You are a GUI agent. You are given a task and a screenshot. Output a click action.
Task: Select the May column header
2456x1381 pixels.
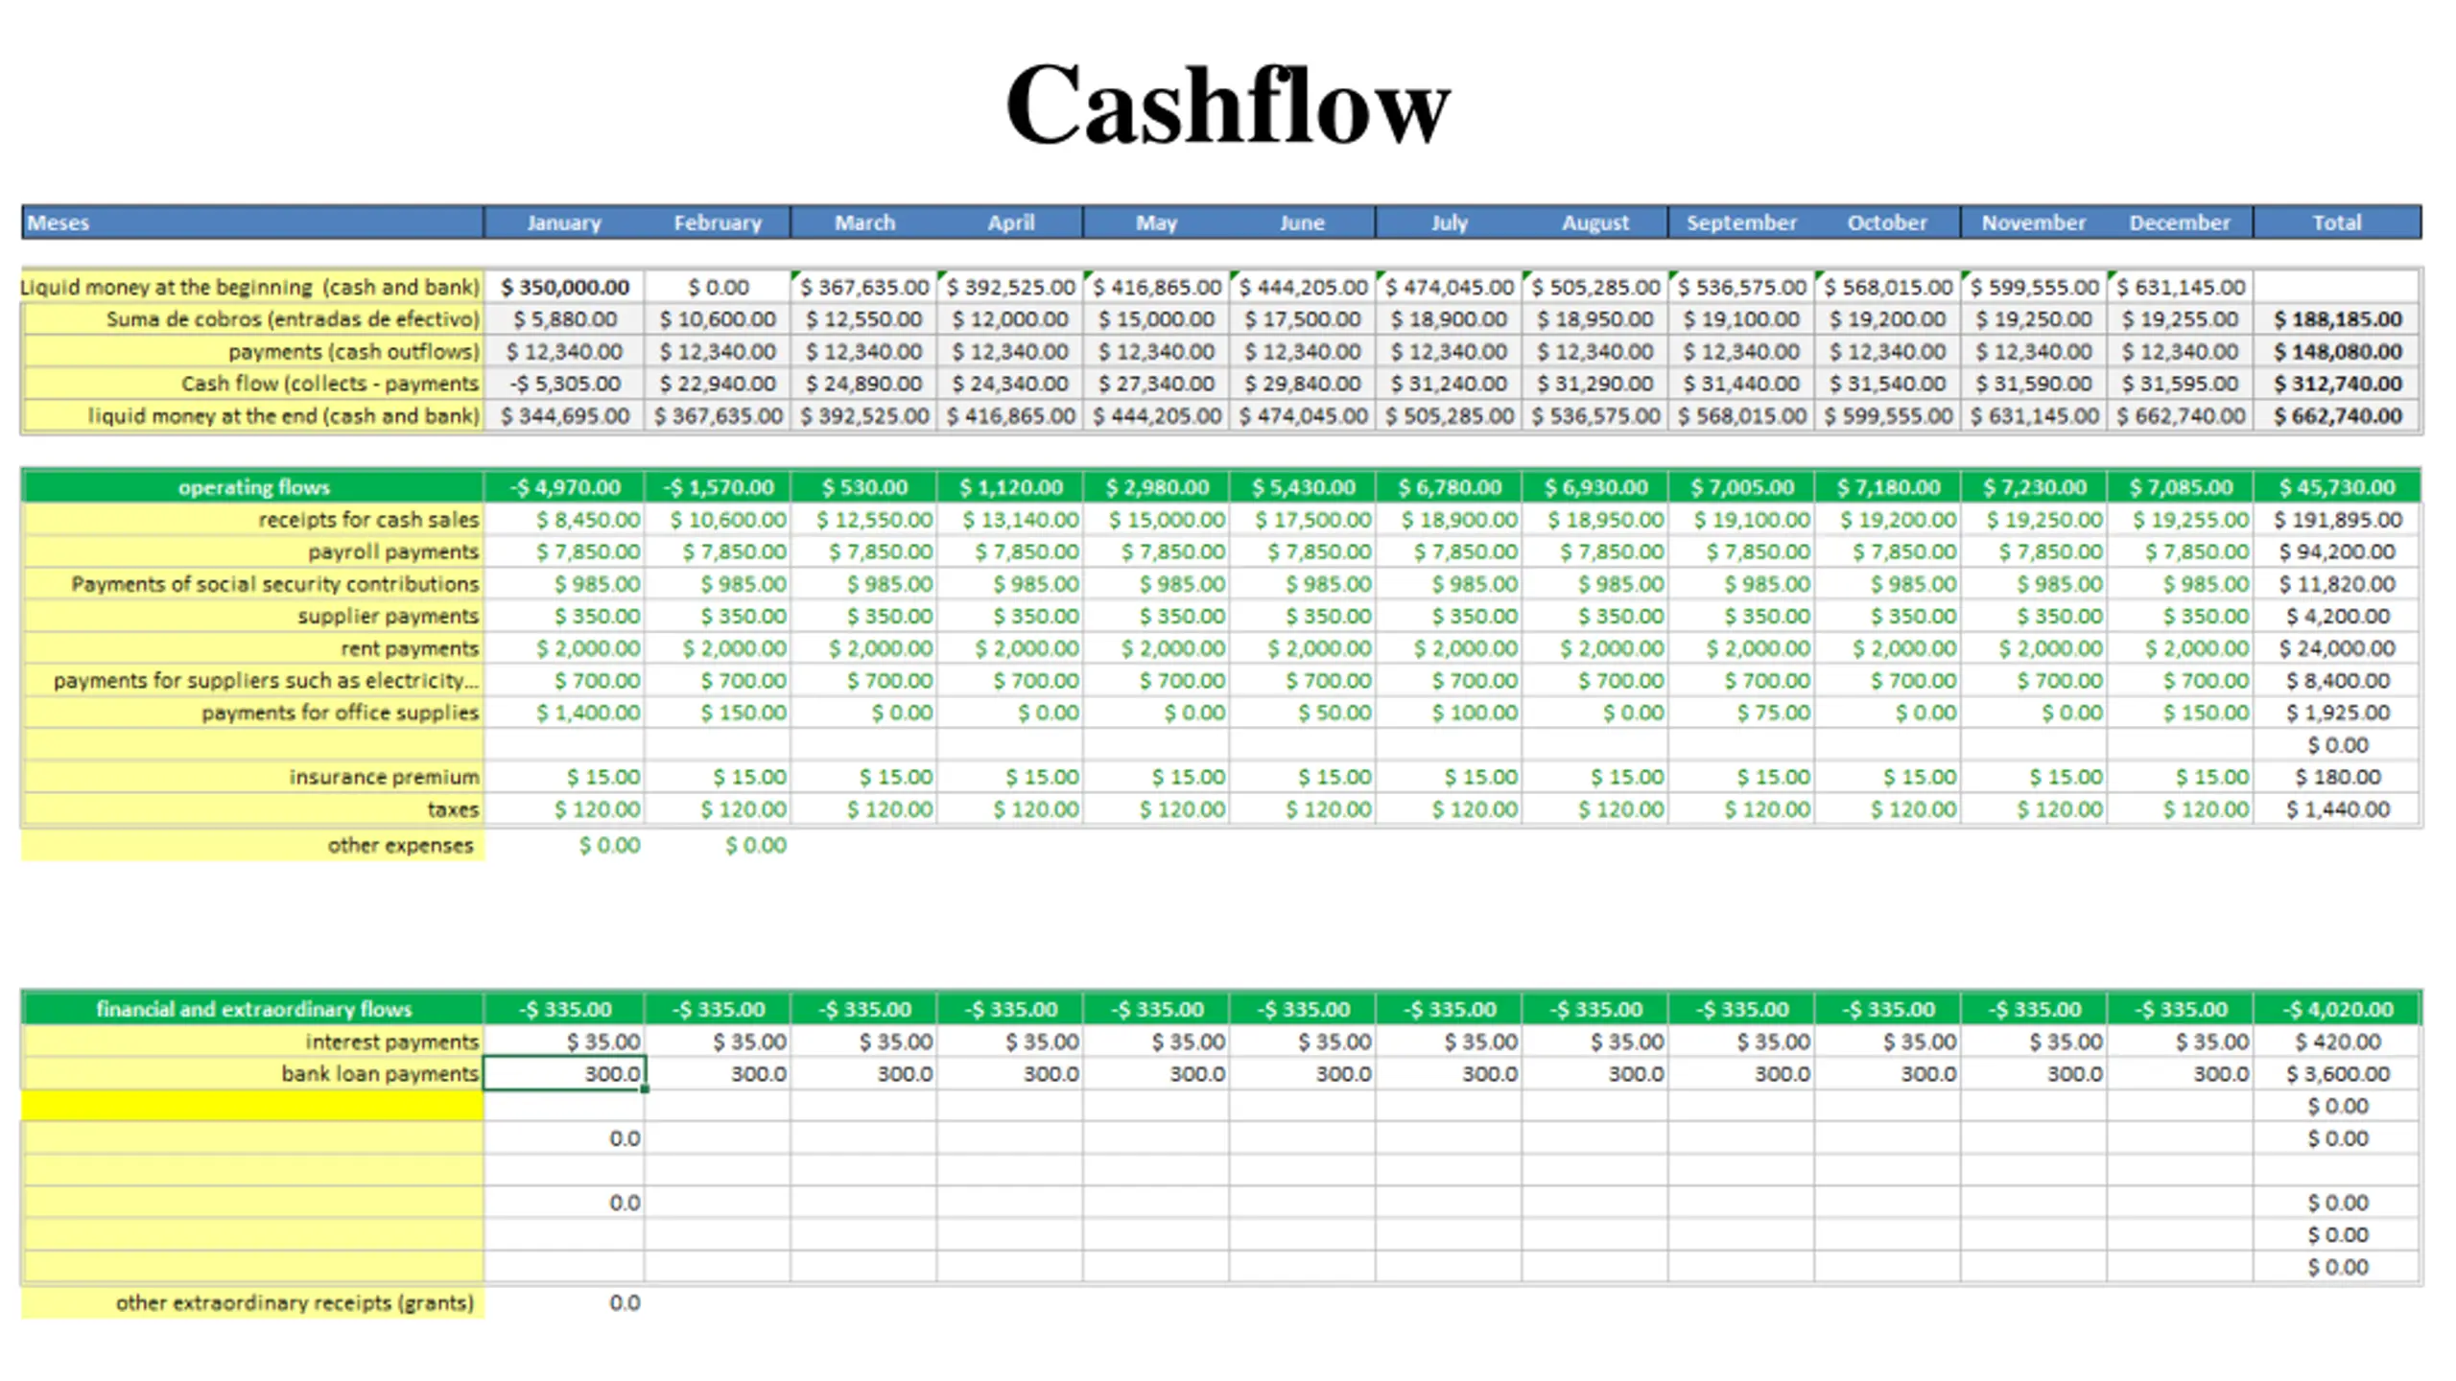1156,222
